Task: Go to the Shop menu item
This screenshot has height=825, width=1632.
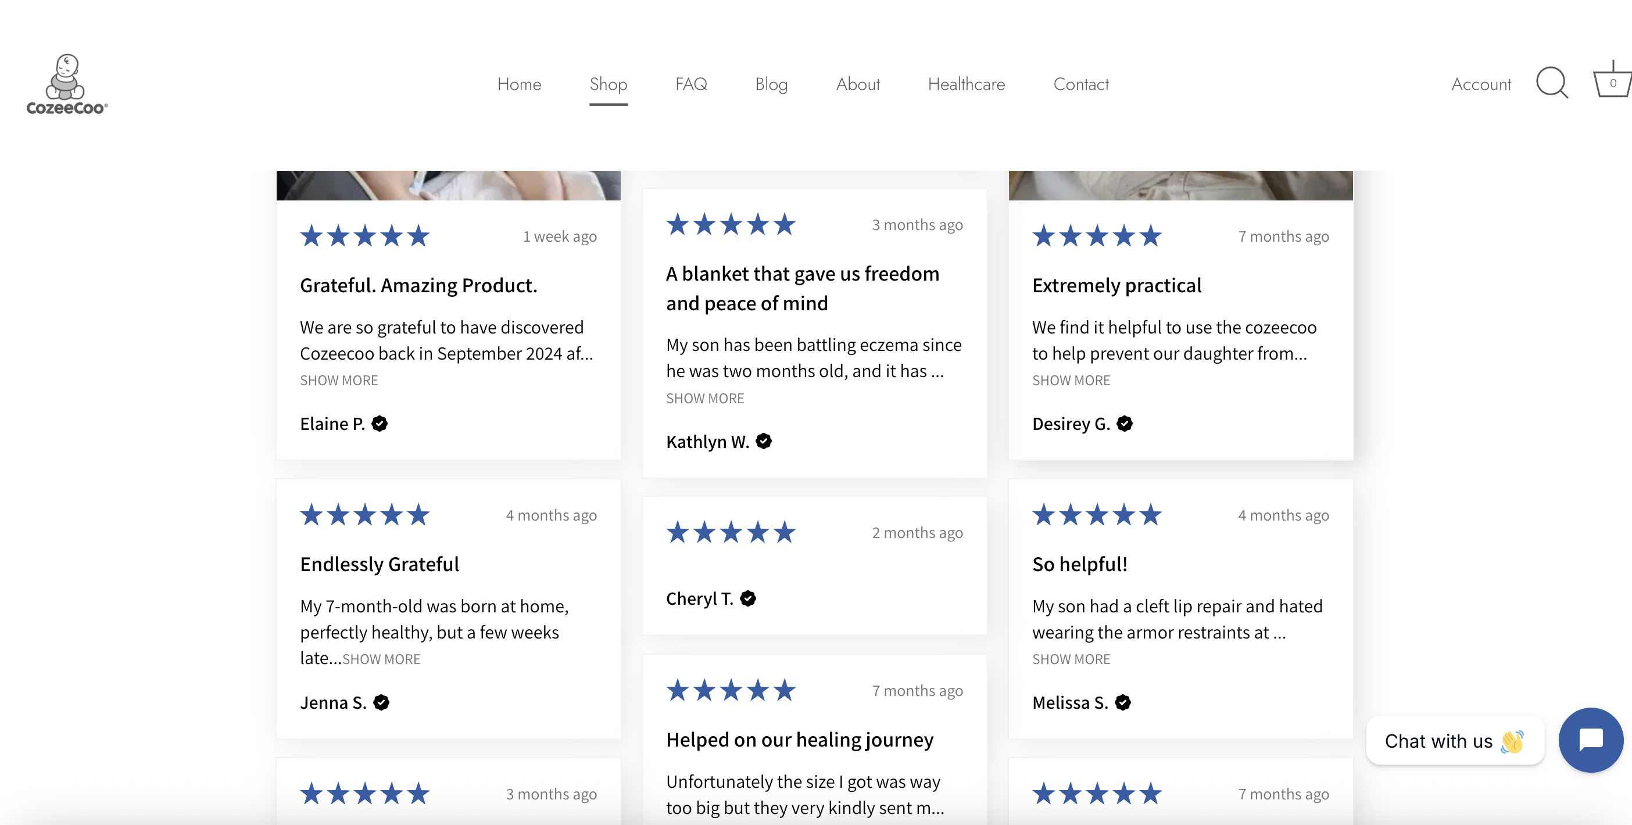Action: pyautogui.click(x=607, y=84)
